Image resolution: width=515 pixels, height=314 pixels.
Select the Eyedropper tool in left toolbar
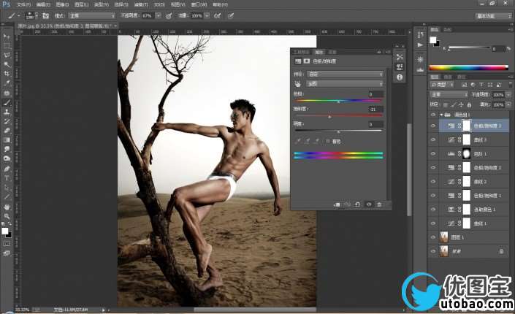(7, 83)
